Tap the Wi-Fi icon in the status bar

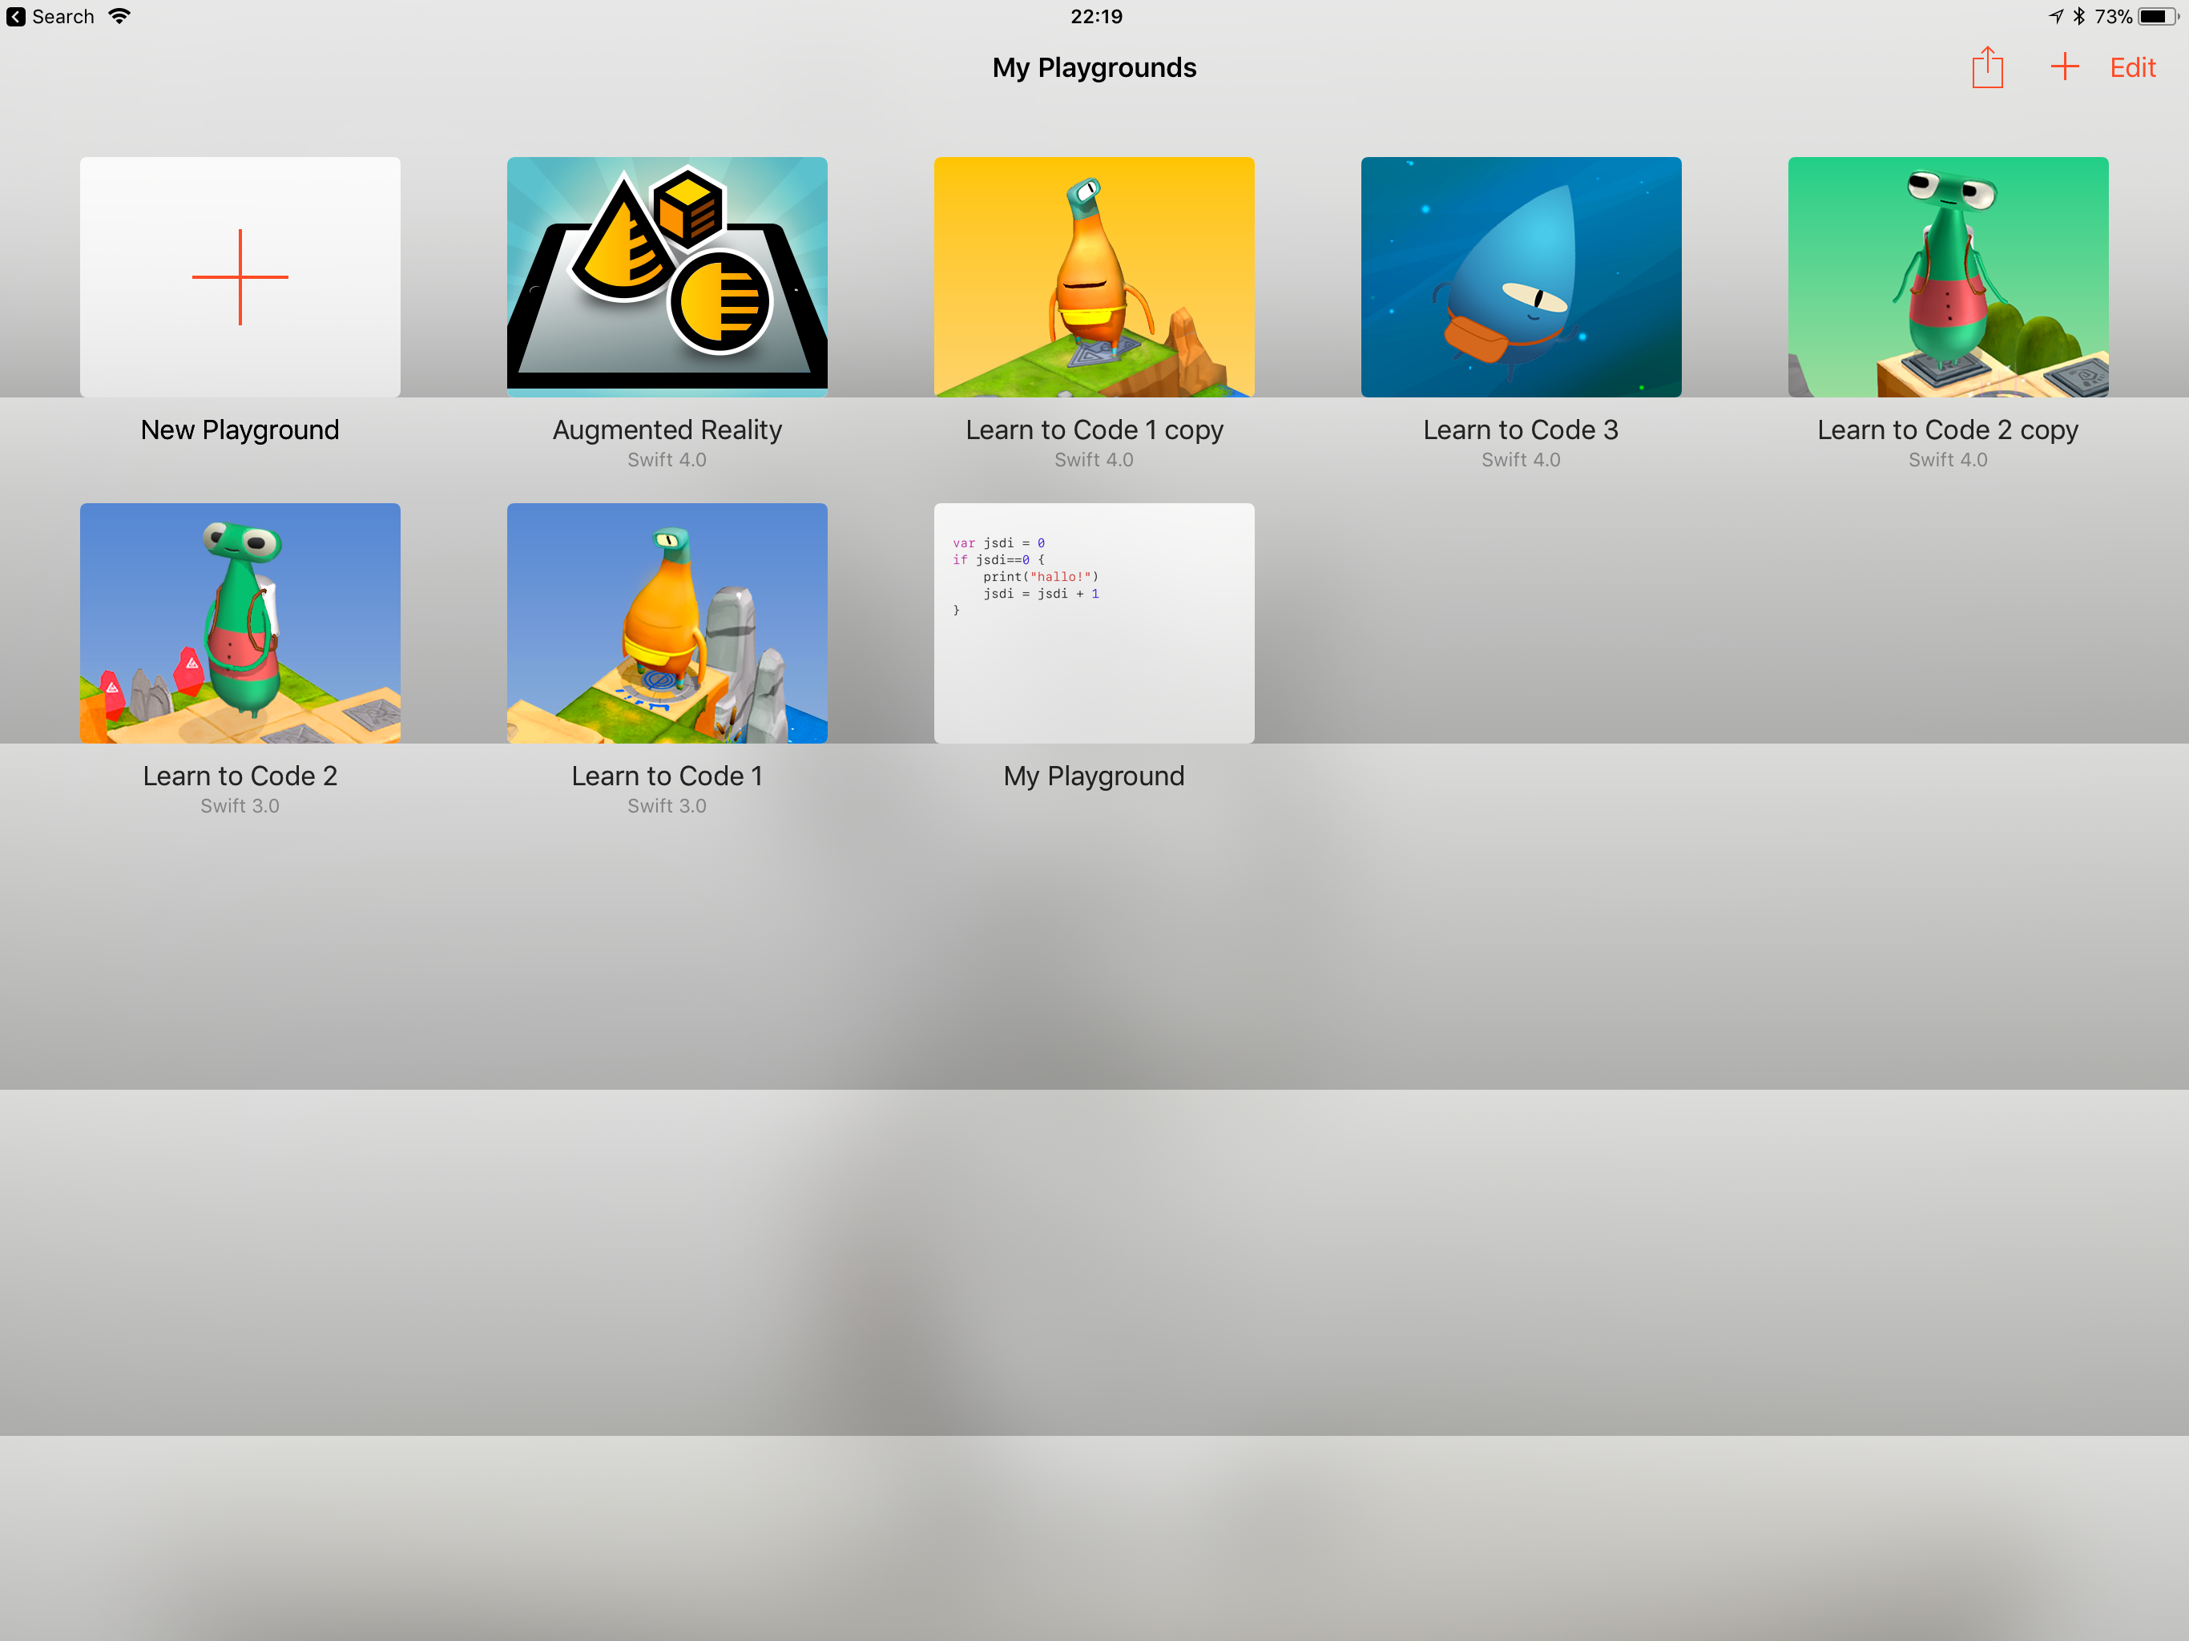(x=119, y=16)
